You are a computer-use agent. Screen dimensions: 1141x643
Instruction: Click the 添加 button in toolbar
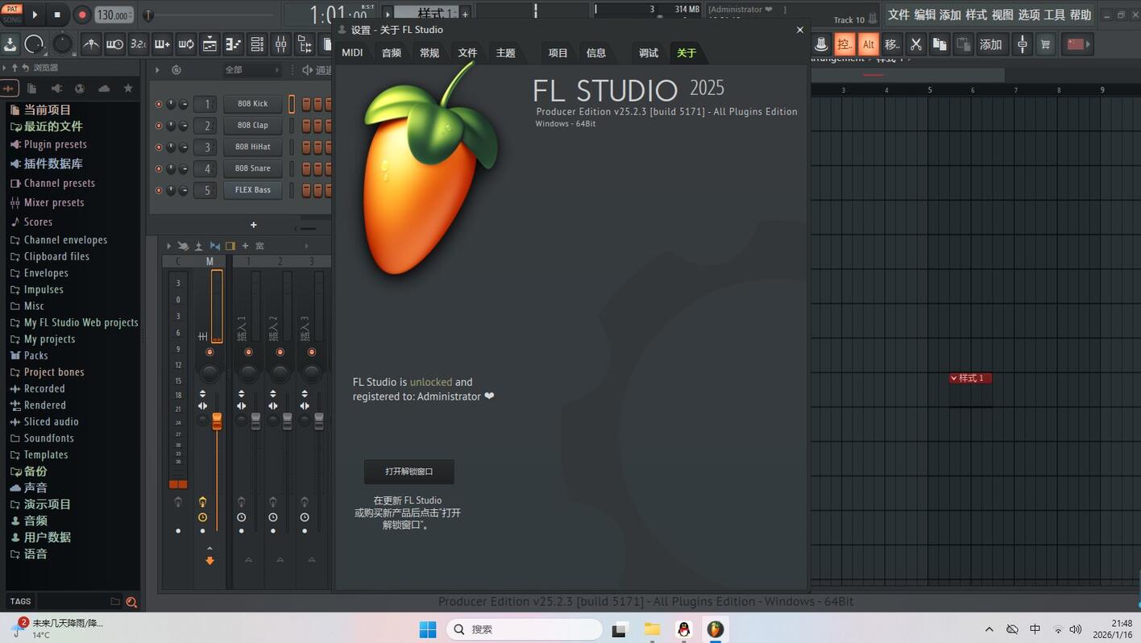pos(990,44)
